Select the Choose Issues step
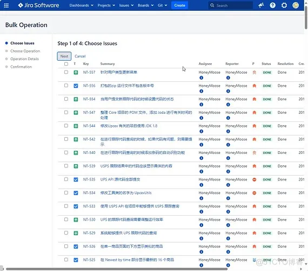Viewport: 308px width, 271px height. click(22, 43)
